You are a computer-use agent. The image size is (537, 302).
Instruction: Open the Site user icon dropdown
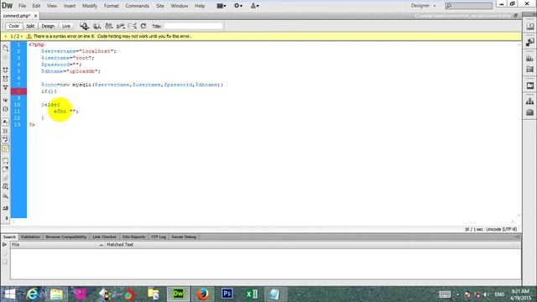pos(254,6)
